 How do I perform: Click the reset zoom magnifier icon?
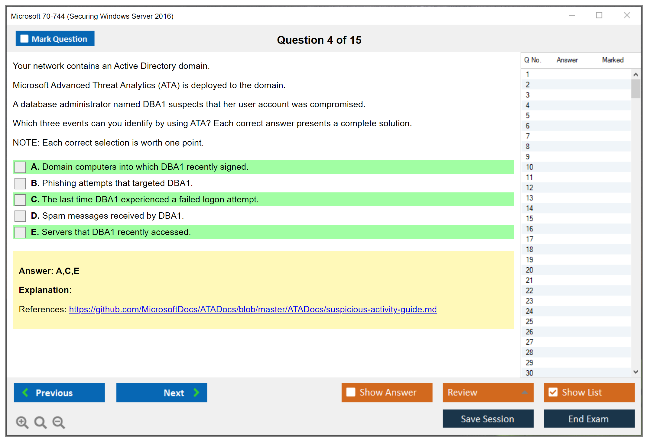[x=40, y=422]
